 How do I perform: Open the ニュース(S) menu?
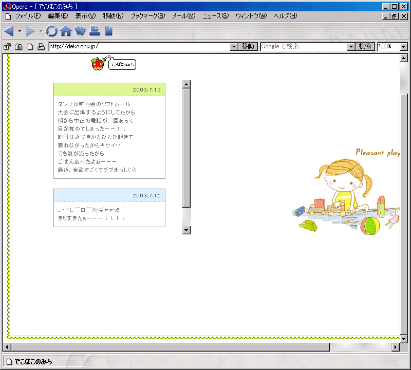(x=216, y=16)
